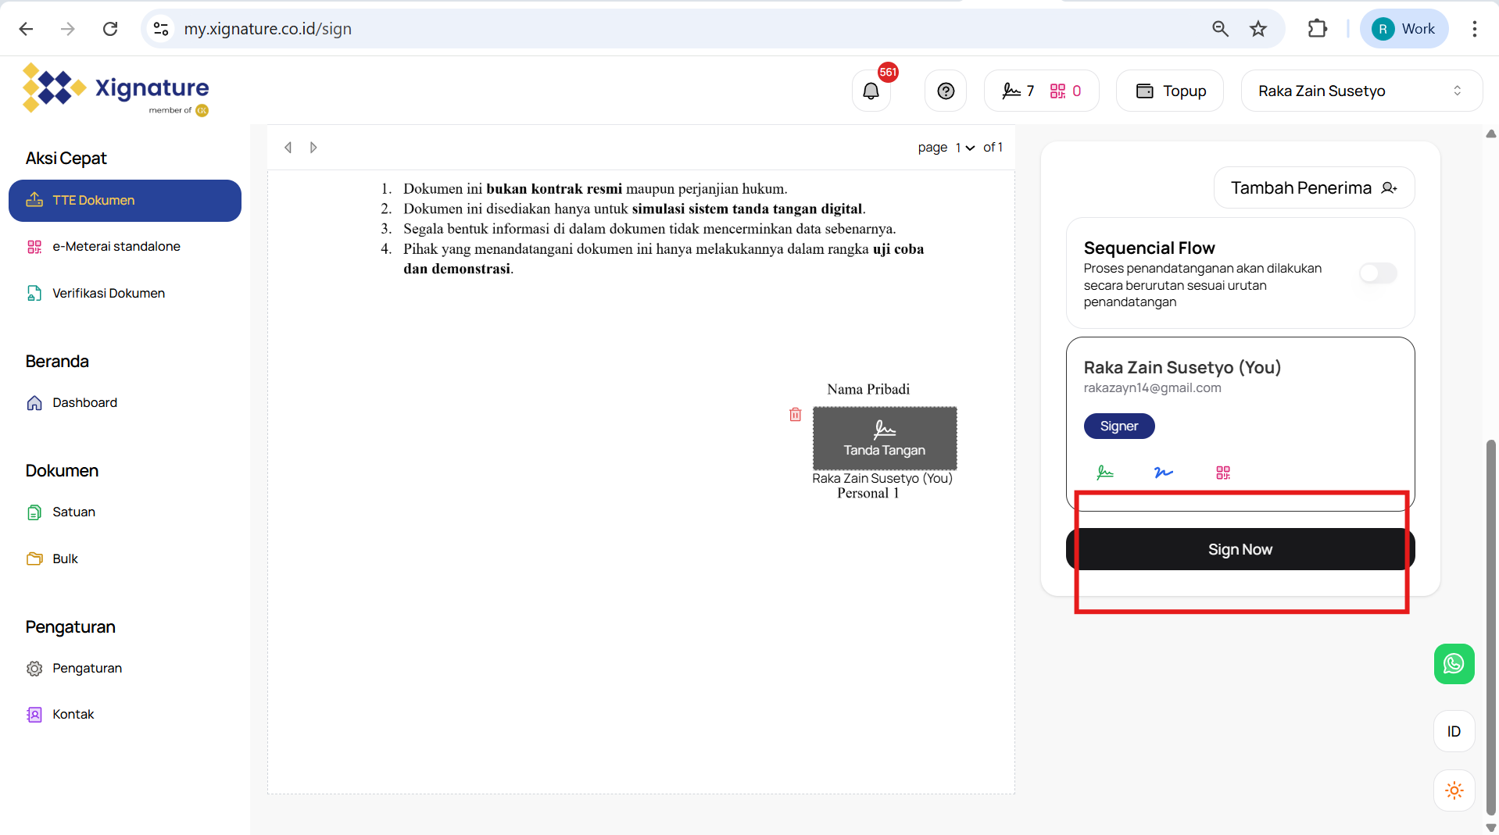The image size is (1499, 835).
Task: Go to next document page arrow
Action: (313, 148)
